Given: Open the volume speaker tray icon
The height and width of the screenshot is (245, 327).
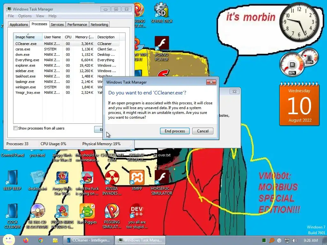Looking at the screenshot, I should [295, 241].
